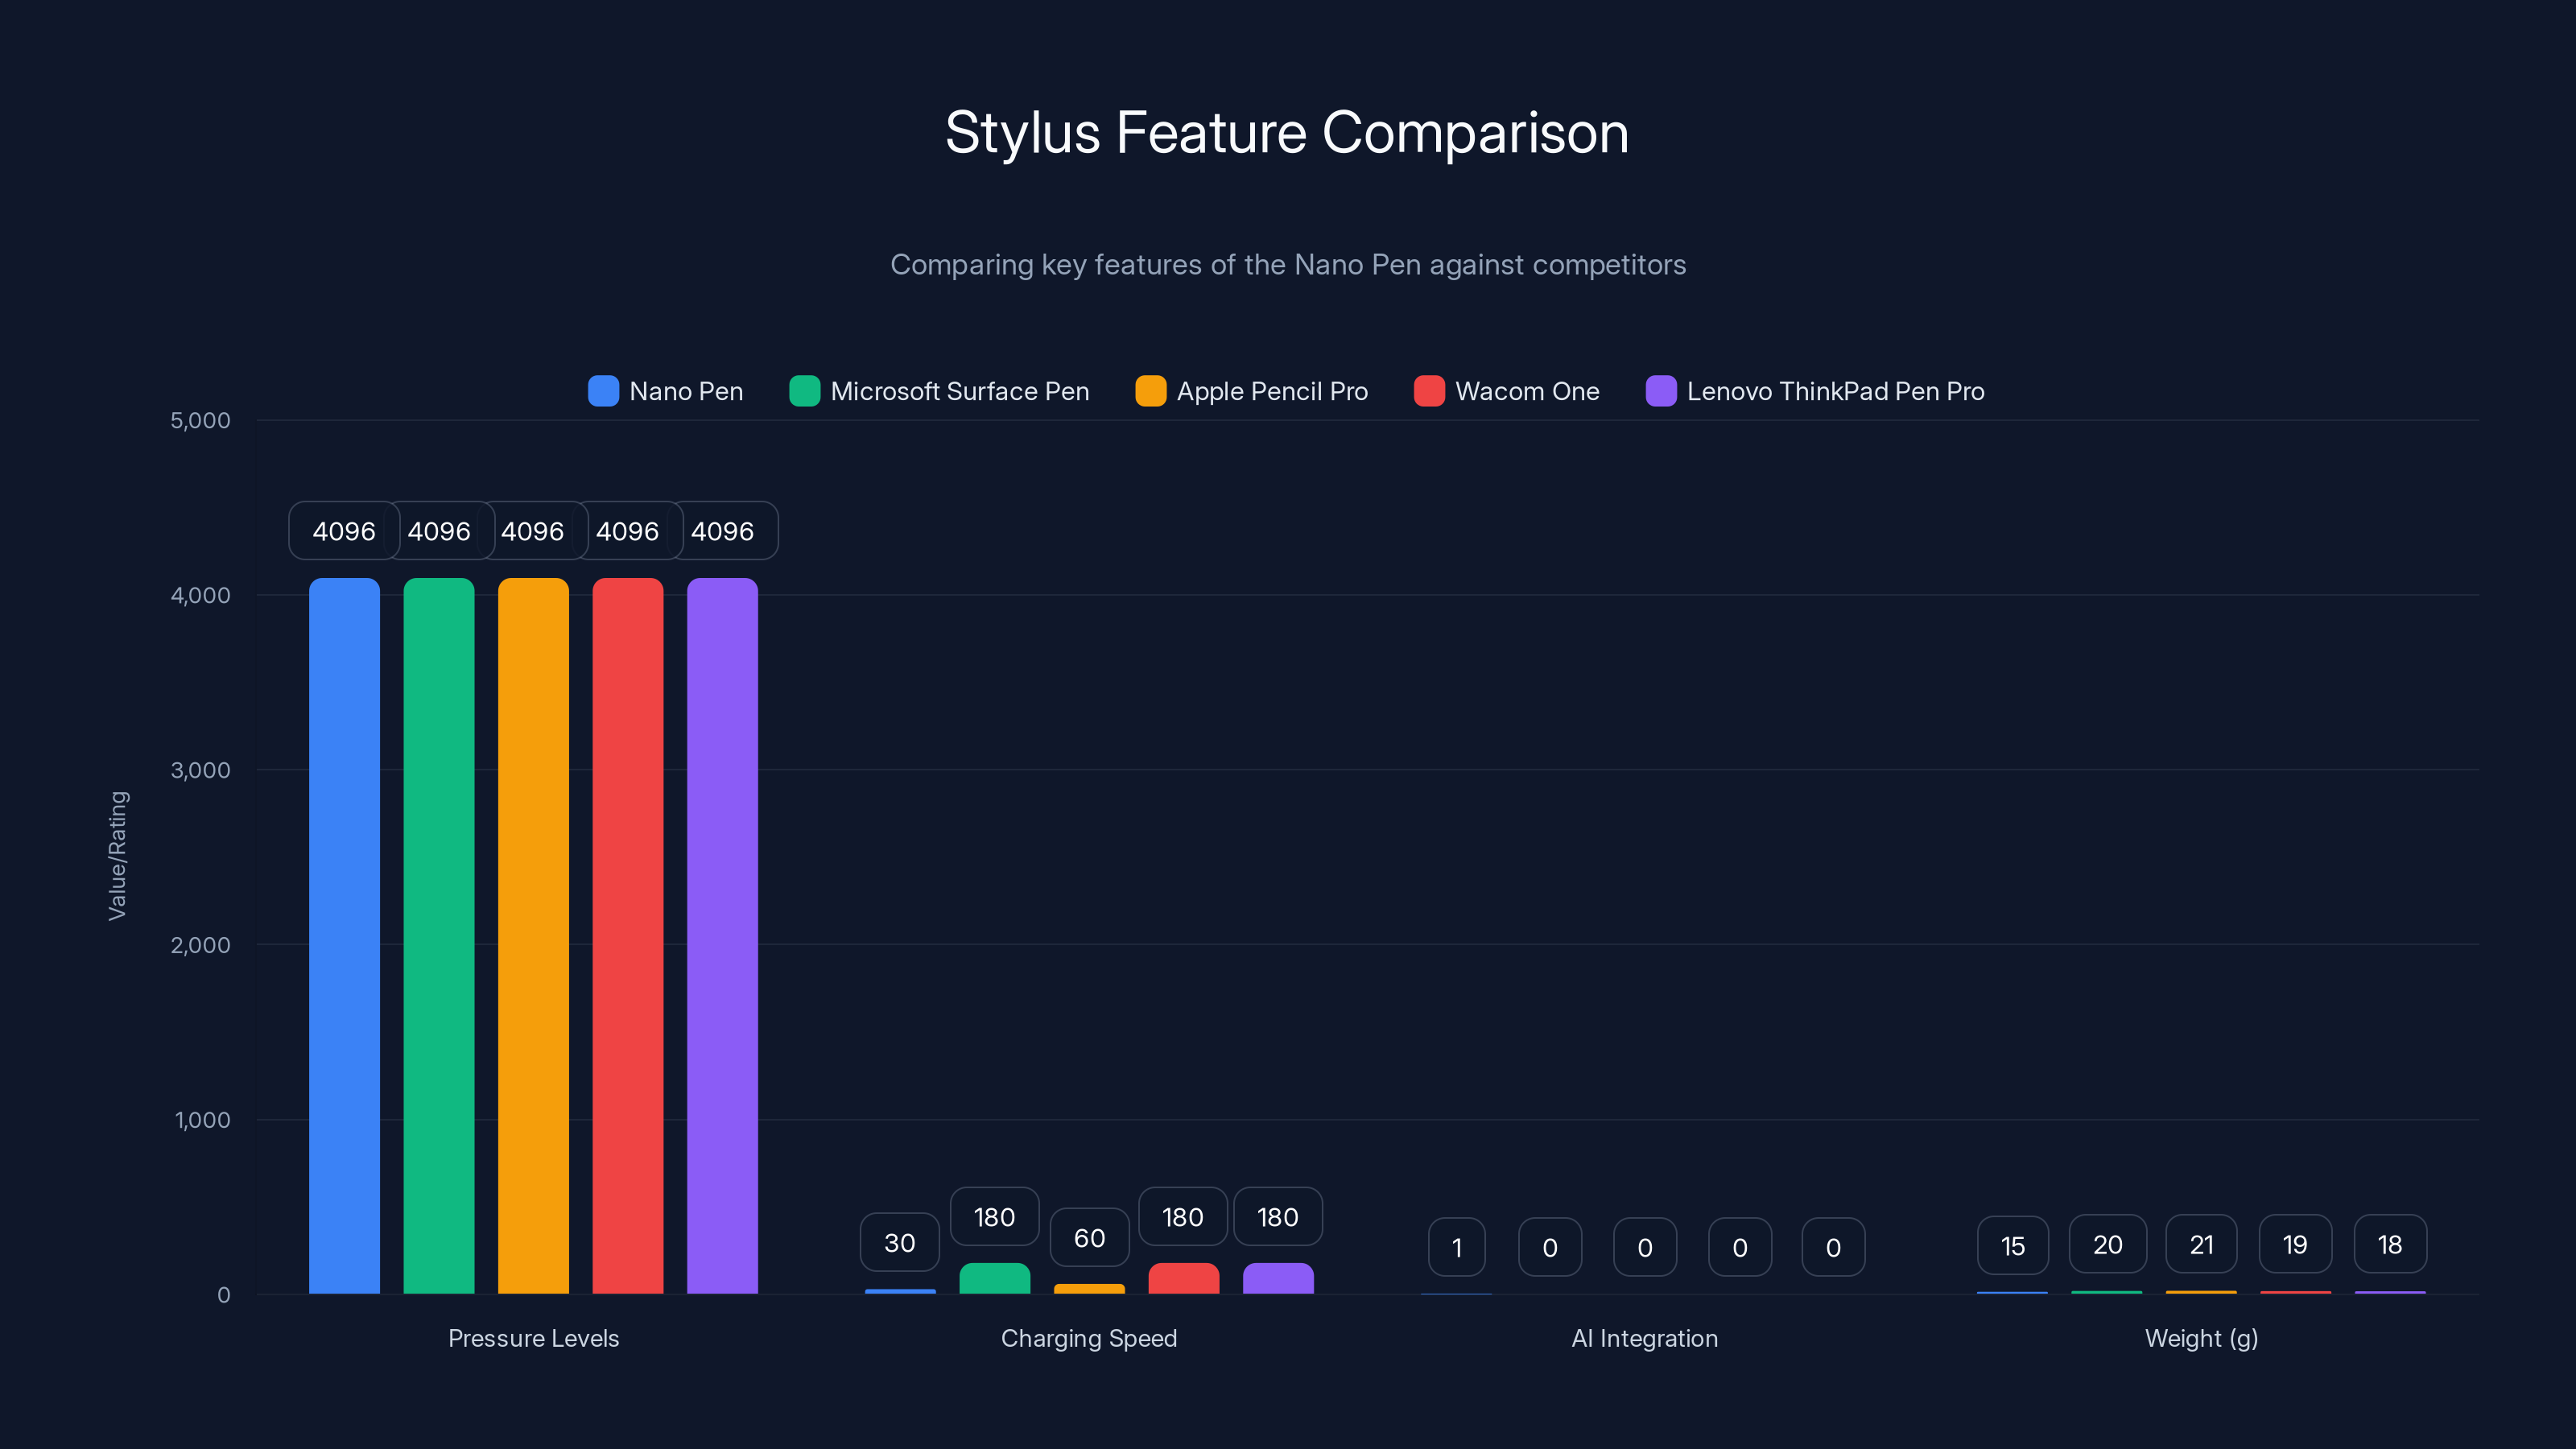Image resolution: width=2576 pixels, height=1449 pixels.
Task: Click the 5,000 y-axis tick label
Action: click(x=200, y=420)
